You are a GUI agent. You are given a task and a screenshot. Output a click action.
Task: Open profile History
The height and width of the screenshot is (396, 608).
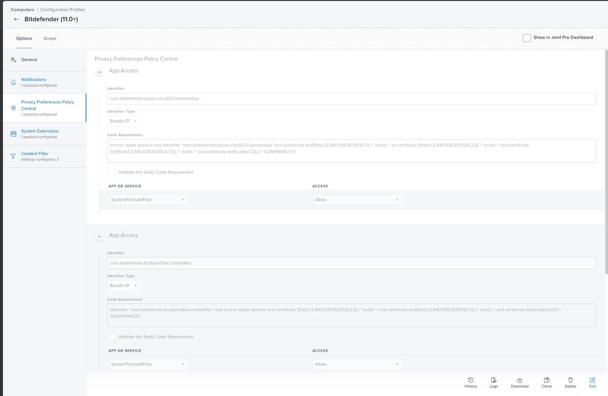pos(471,383)
